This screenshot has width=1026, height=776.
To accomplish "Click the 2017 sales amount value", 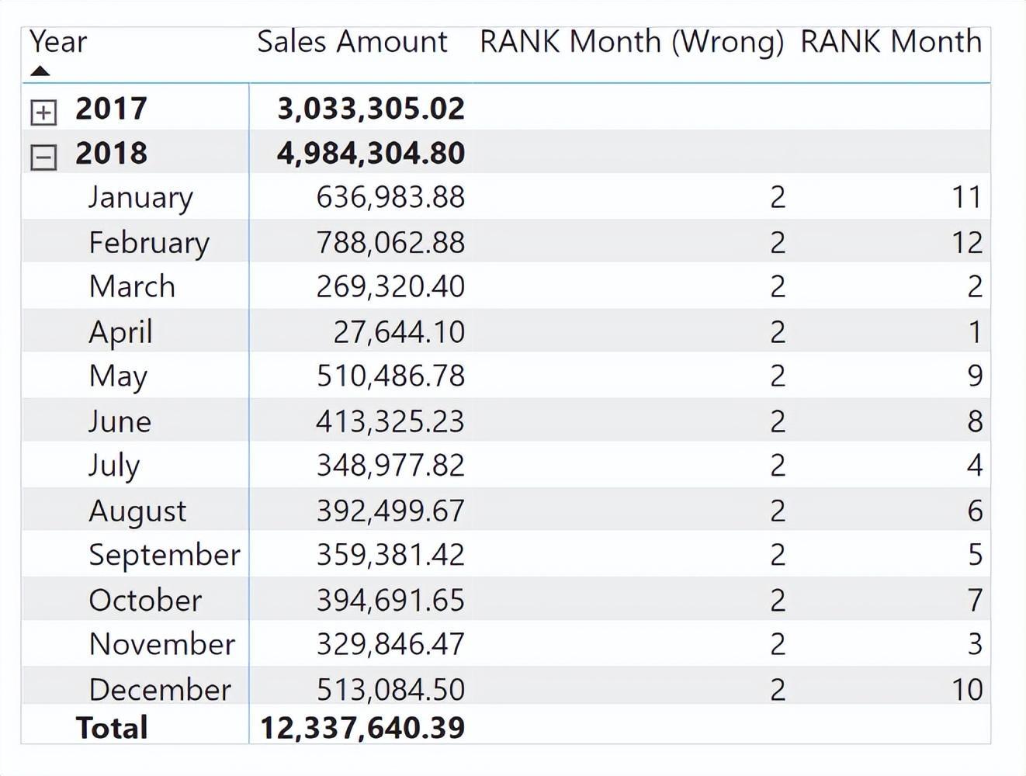I will [x=371, y=109].
